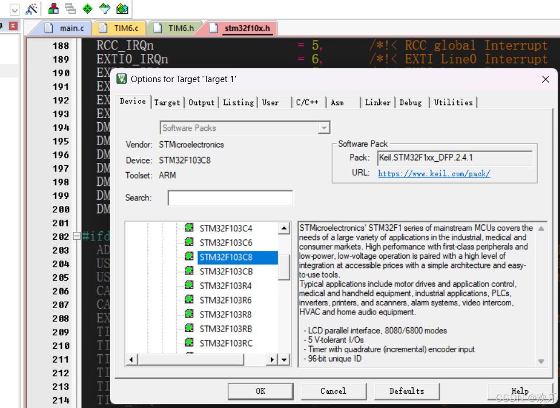Open the Software Packs combo box

[x=245, y=128]
